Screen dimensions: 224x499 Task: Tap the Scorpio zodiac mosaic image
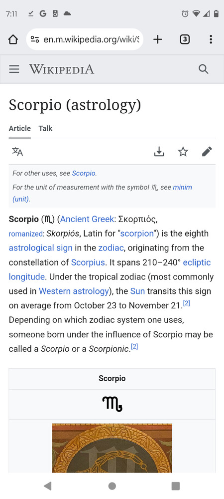pos(112,448)
